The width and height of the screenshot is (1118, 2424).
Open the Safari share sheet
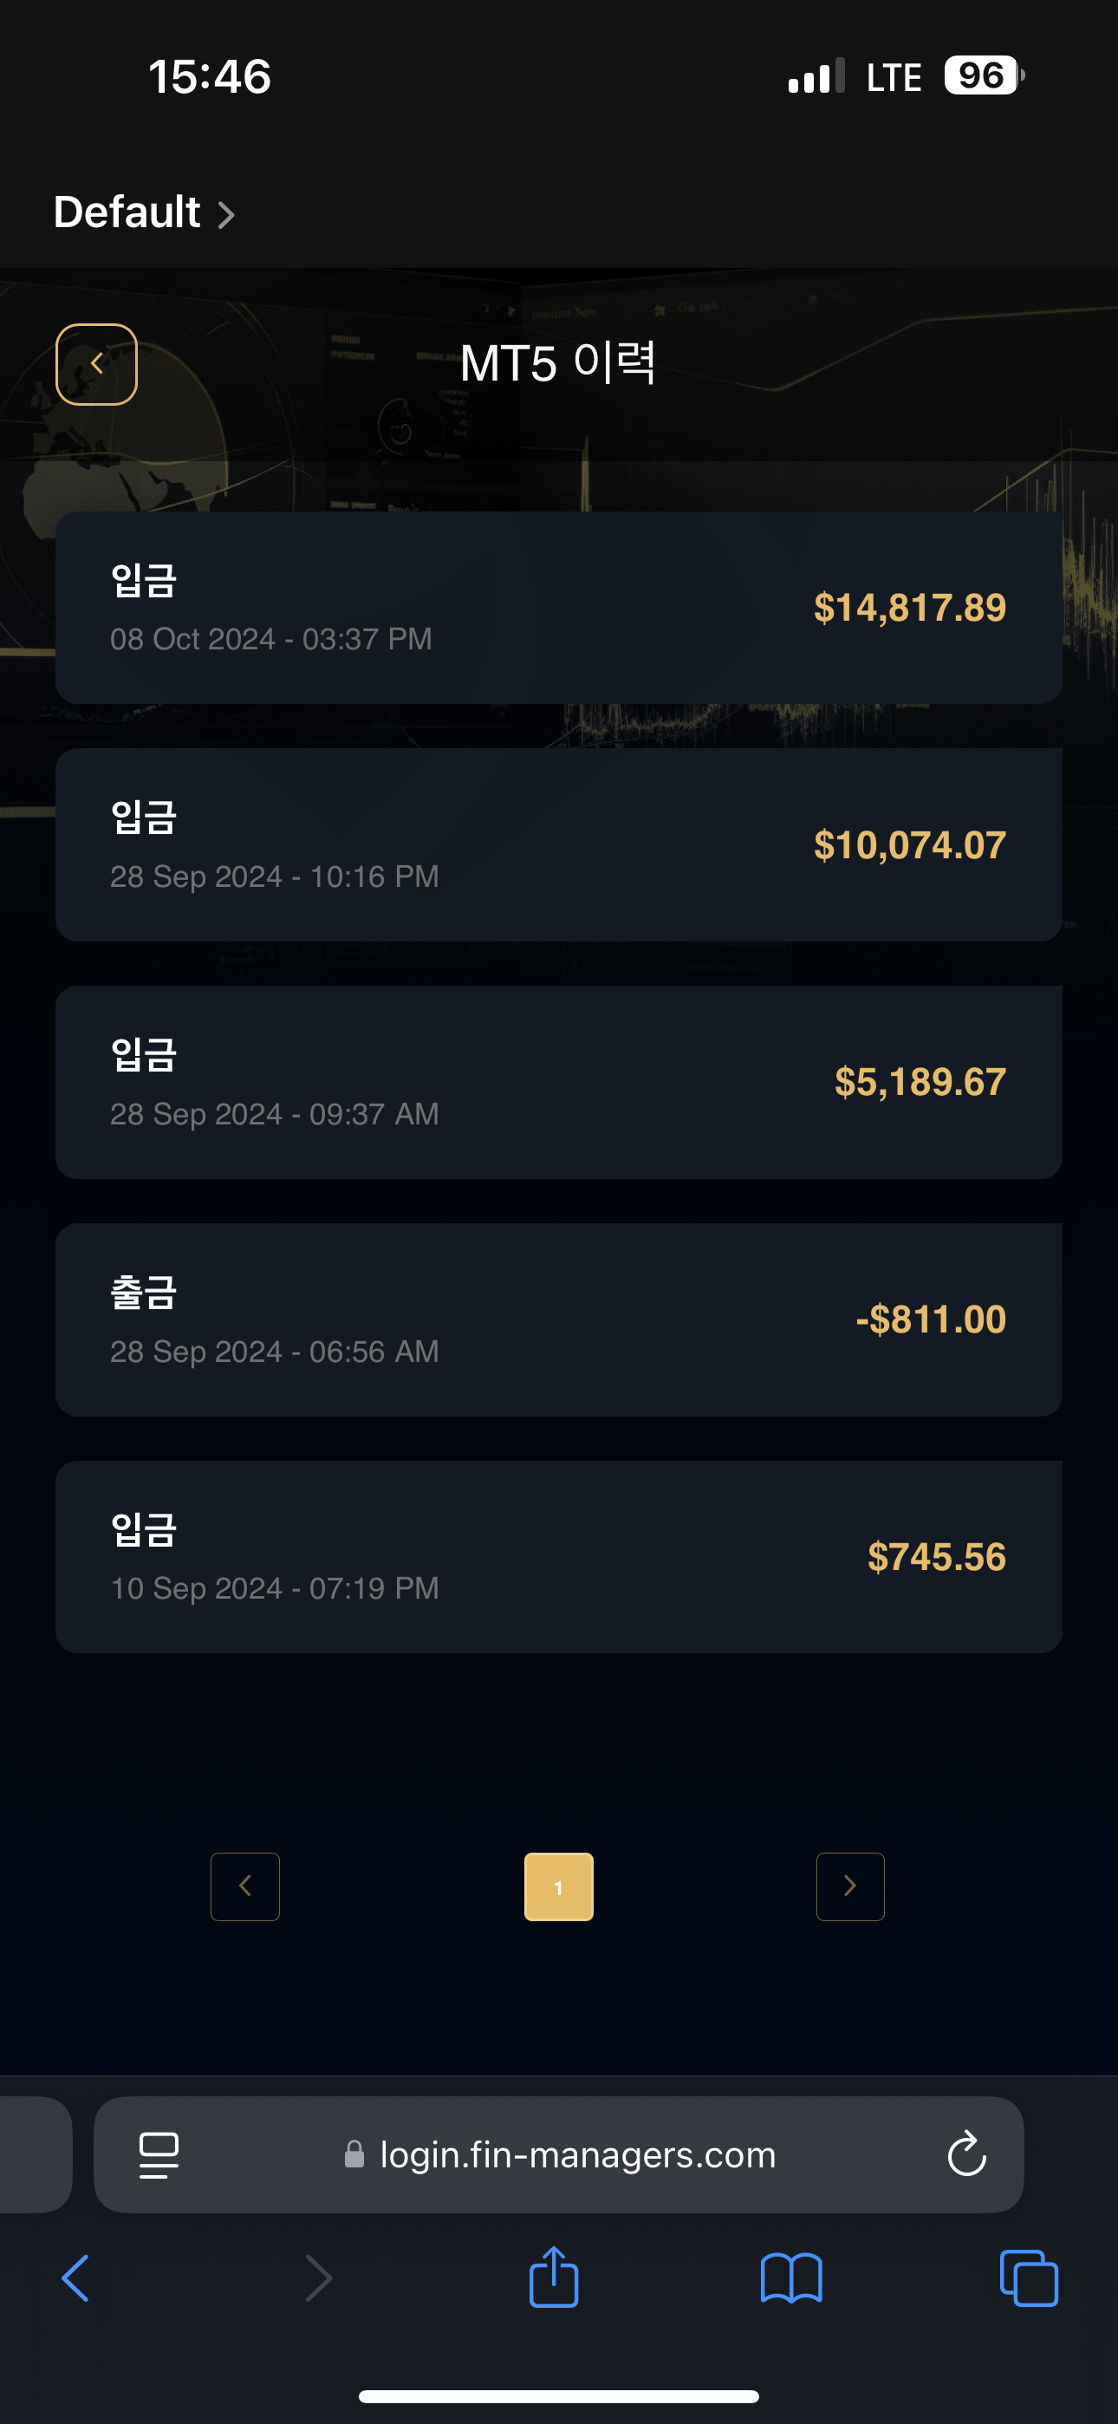(x=553, y=2277)
